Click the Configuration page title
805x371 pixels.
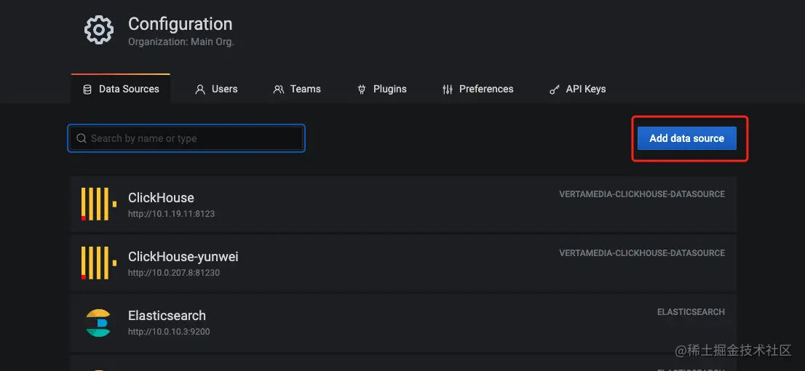181,24
